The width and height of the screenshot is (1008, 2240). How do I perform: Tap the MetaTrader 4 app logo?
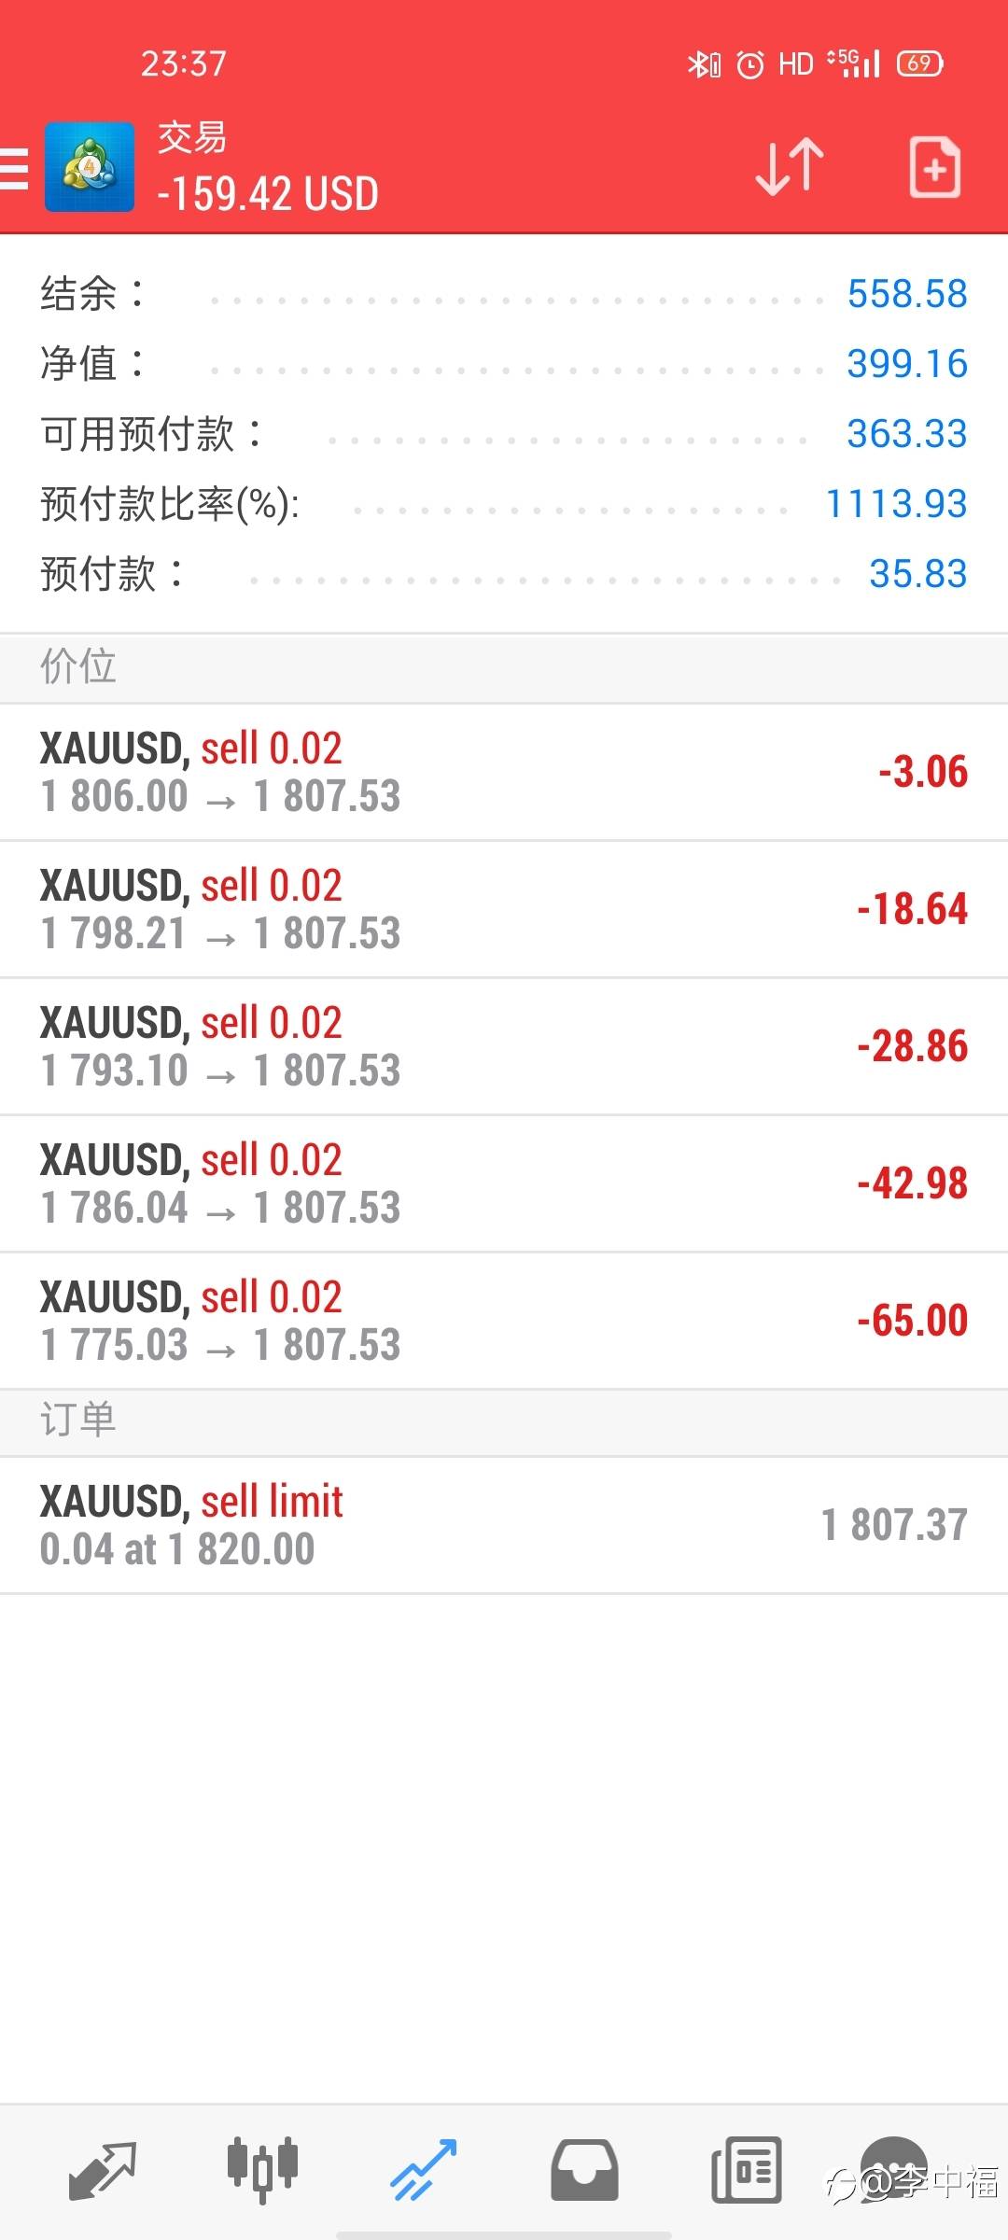pos(90,168)
